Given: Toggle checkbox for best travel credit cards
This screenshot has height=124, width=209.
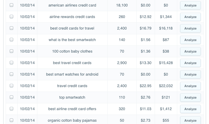Looking at the screenshot, I should 11,63.
